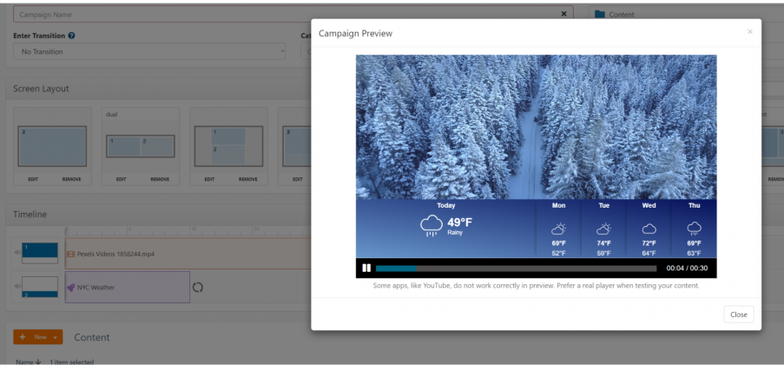Click the Timeline section heading

pos(30,215)
